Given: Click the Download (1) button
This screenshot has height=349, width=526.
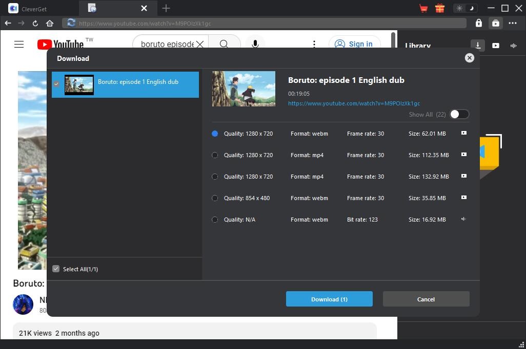Looking at the screenshot, I should (329, 299).
